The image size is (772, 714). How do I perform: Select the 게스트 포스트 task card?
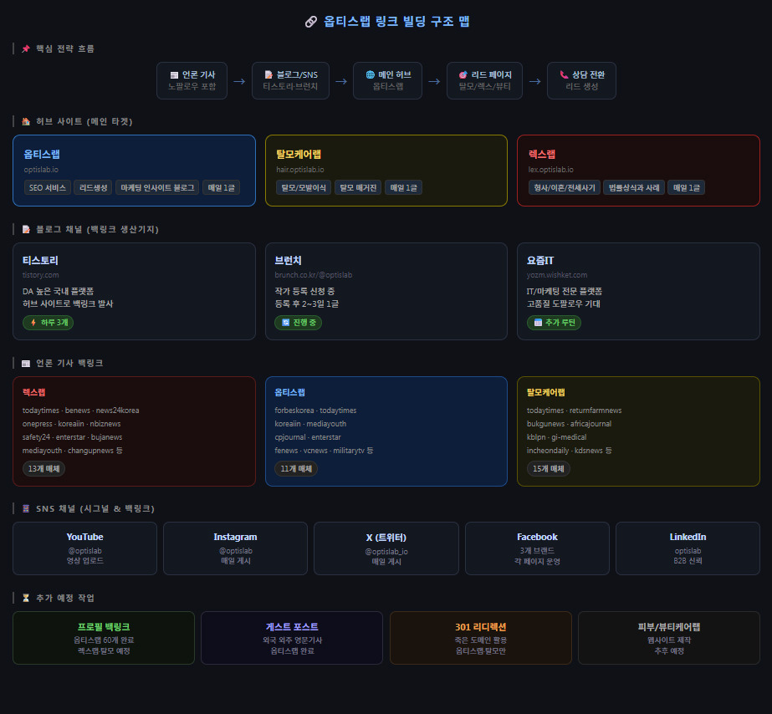(292, 638)
